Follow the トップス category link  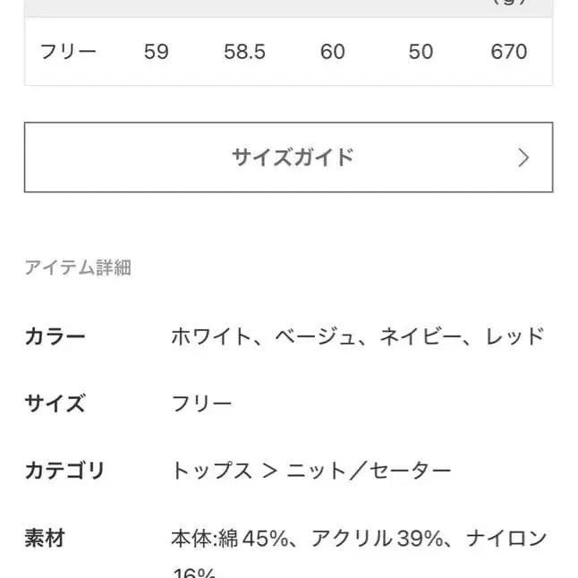(211, 471)
